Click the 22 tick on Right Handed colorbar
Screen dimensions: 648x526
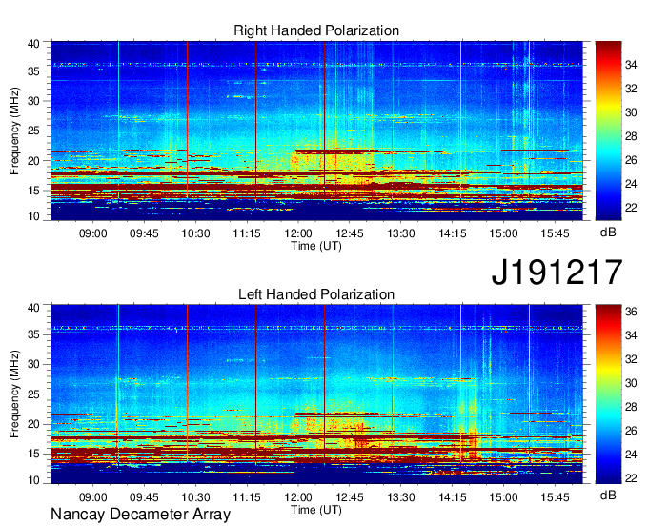(631, 208)
